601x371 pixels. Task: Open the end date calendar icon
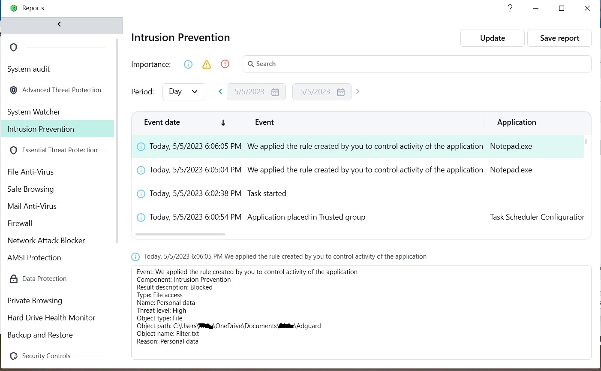(341, 92)
